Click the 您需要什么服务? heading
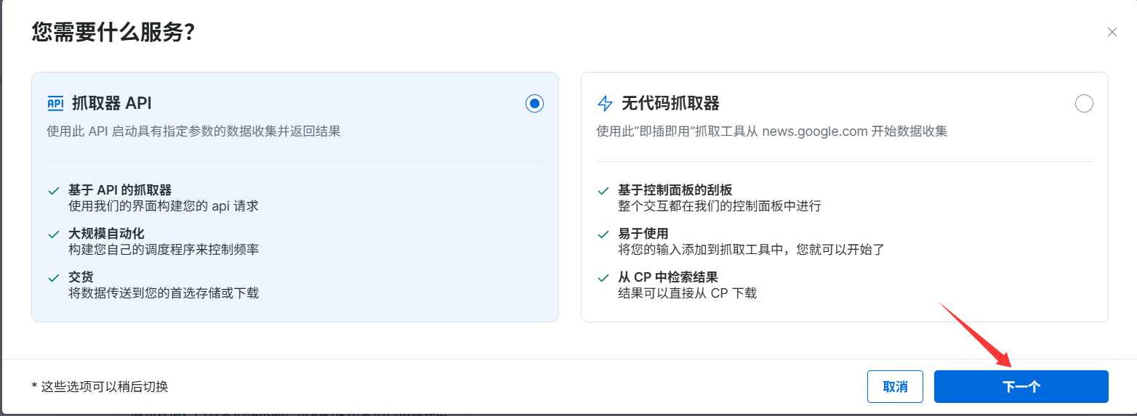Image resolution: width=1137 pixels, height=416 pixels. tap(113, 33)
